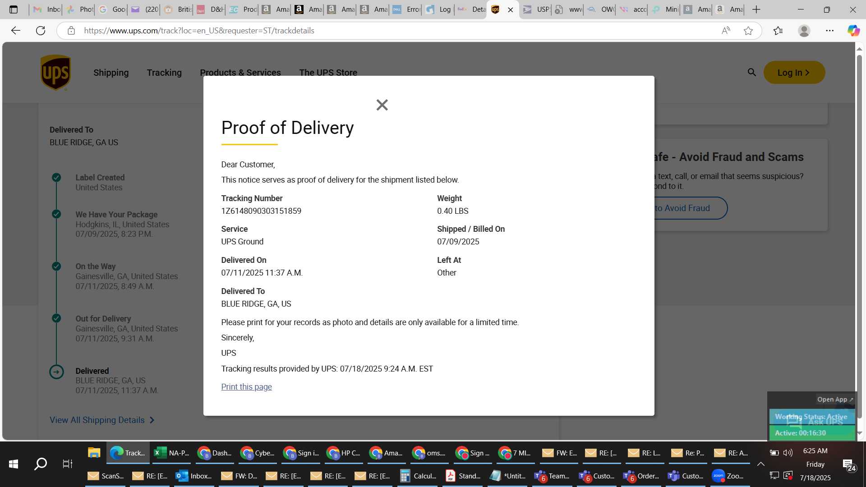Open browser Settings and more menu

point(830,31)
